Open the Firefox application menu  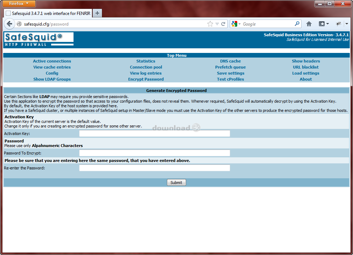18,4
